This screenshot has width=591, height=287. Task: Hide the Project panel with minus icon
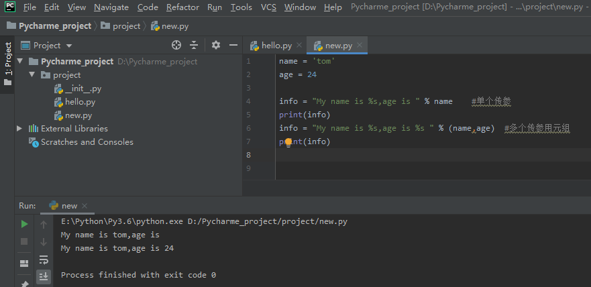point(233,45)
